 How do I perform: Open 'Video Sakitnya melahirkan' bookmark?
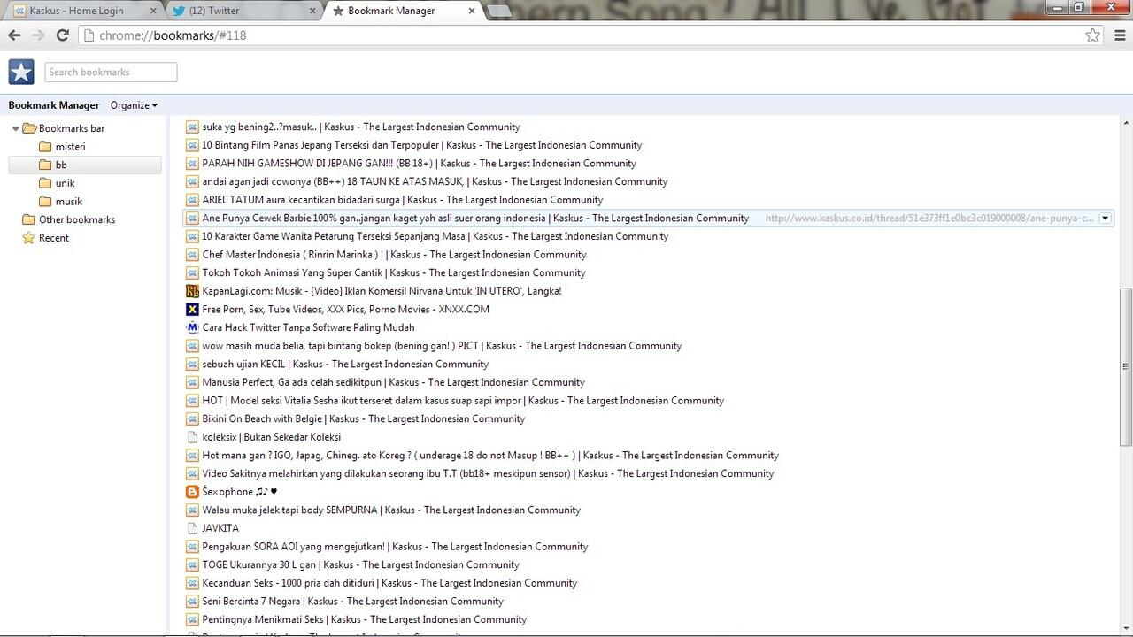[x=488, y=473]
